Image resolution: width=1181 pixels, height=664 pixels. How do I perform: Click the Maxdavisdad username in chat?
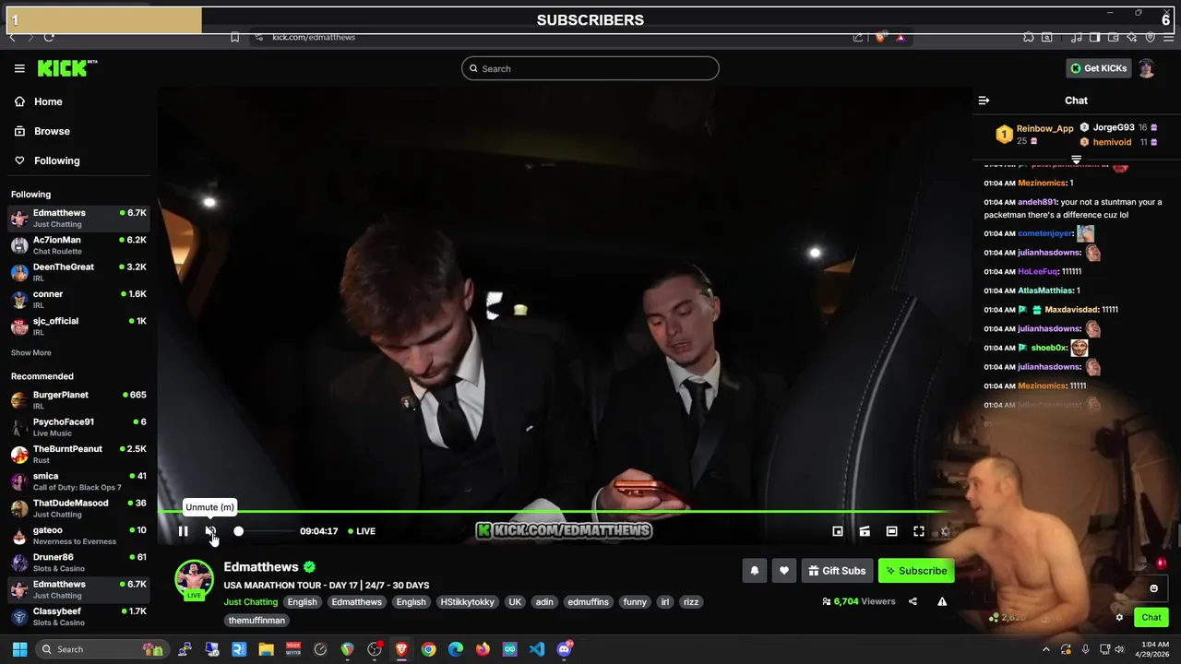tap(1069, 310)
